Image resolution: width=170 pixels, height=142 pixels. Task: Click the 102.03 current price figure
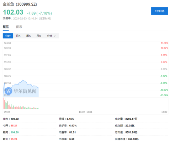click(13, 12)
